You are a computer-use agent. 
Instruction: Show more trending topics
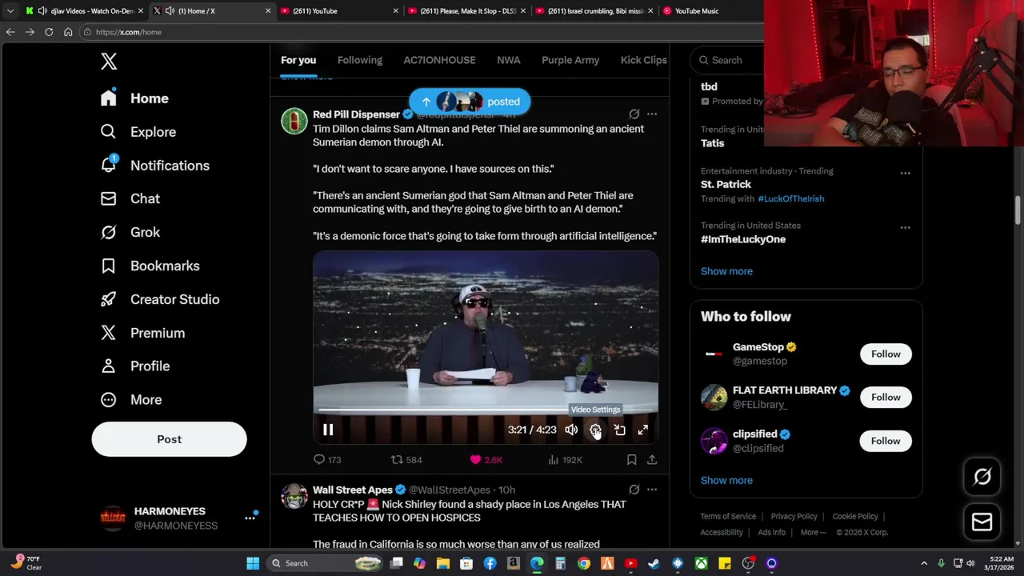coord(726,271)
